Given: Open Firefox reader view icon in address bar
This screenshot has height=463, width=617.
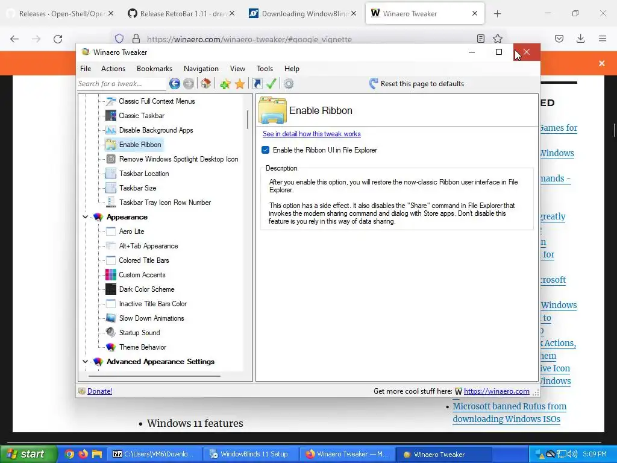Looking at the screenshot, I should click(x=480, y=39).
